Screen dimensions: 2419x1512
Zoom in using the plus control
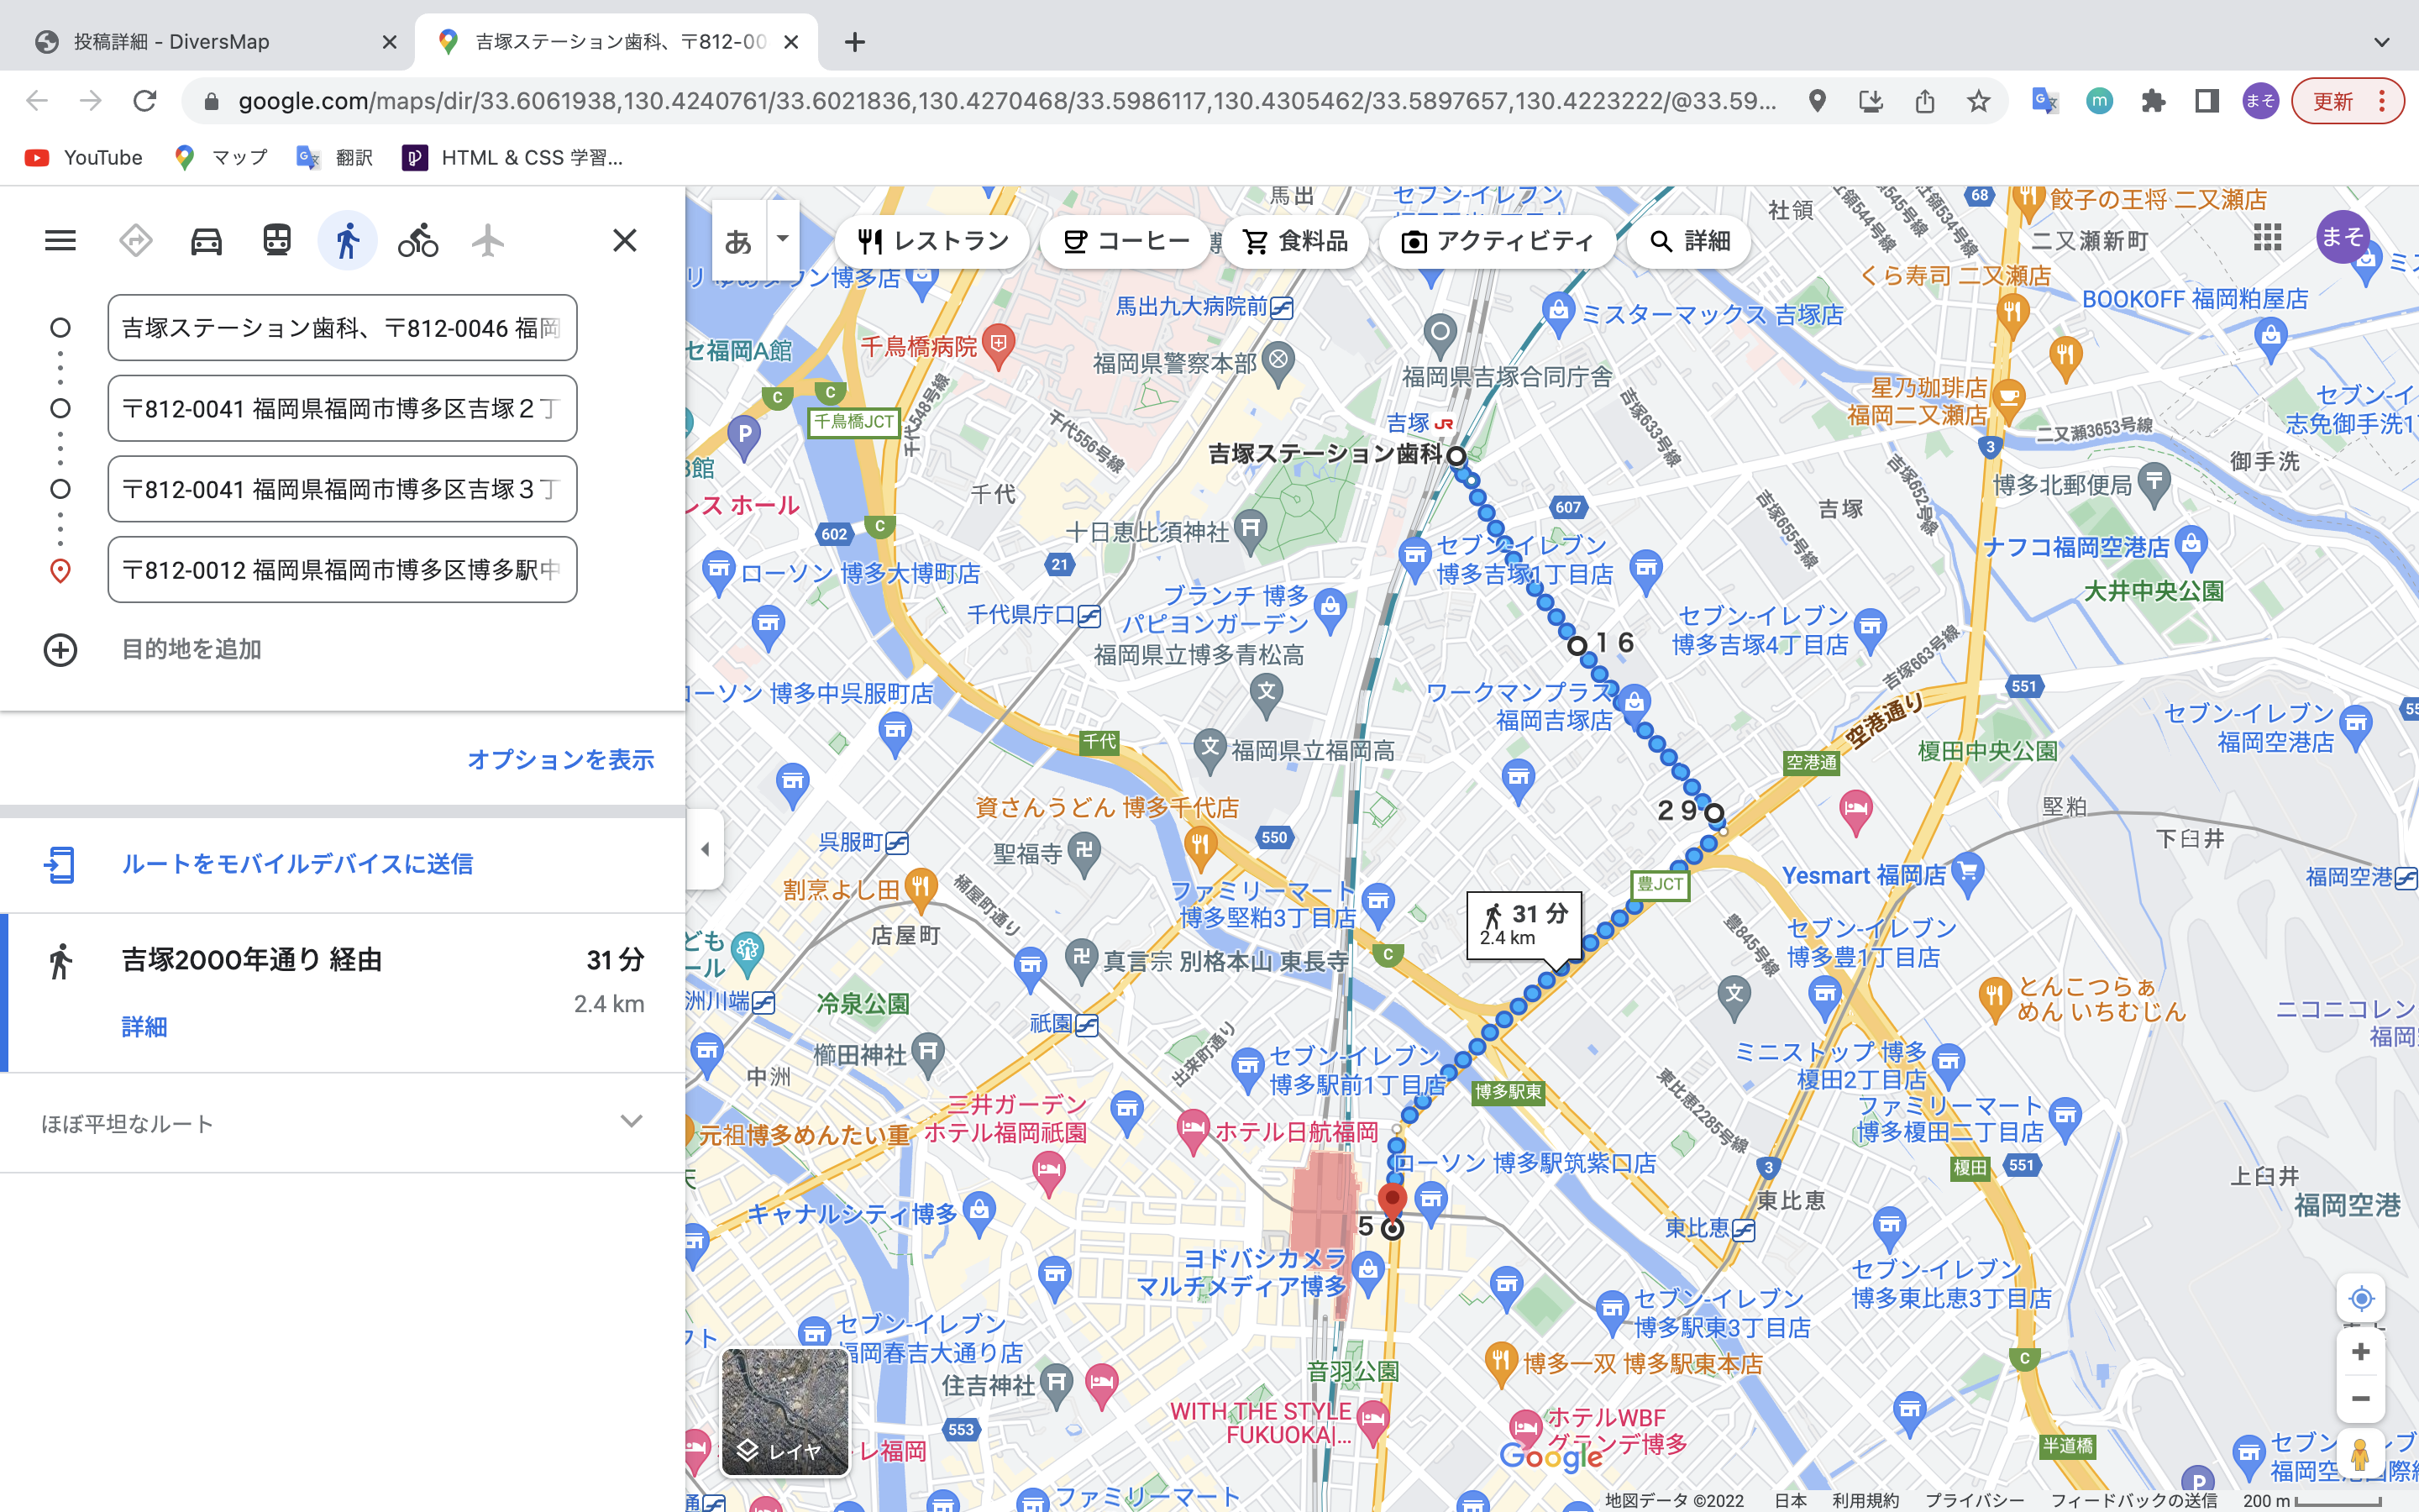click(2360, 1351)
